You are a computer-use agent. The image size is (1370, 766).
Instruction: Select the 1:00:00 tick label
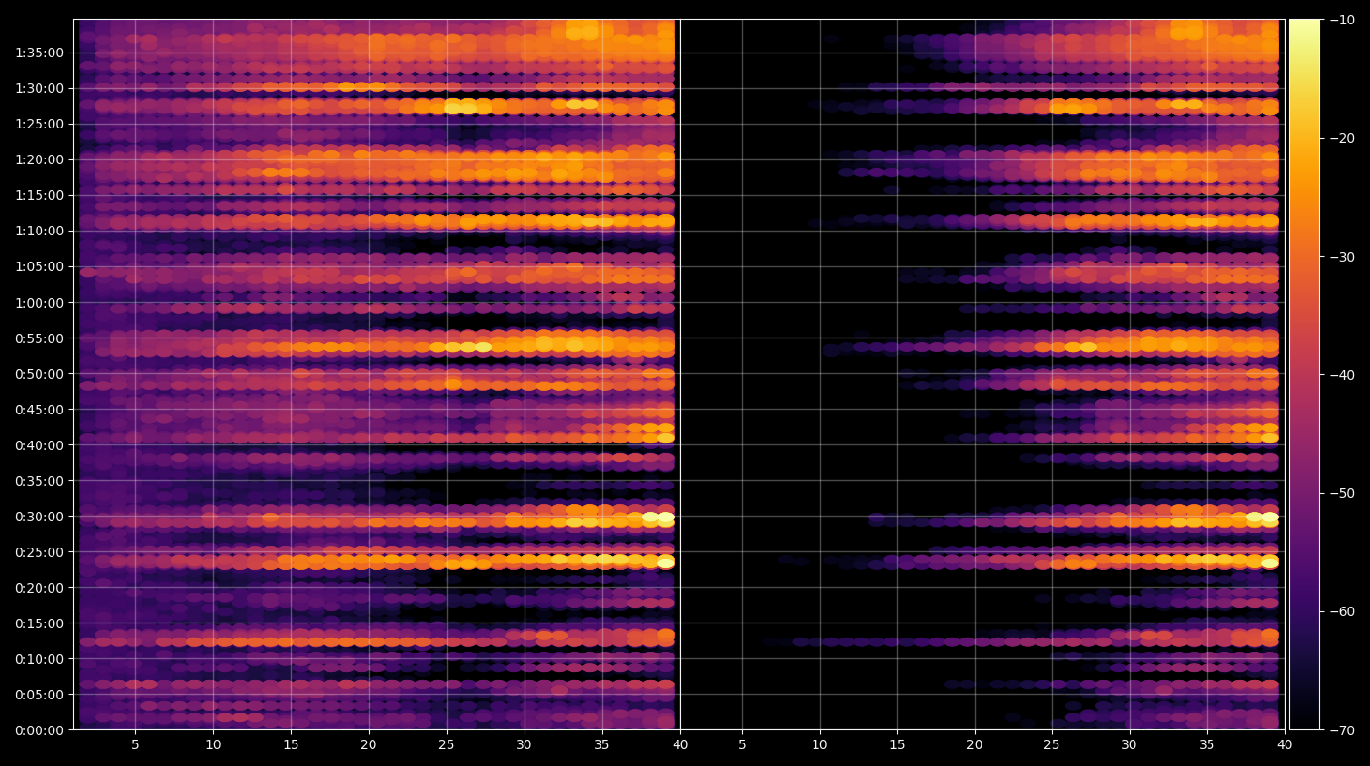coord(39,303)
